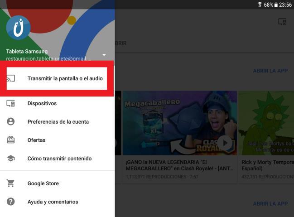The image size is (294, 217).
Task: Tap the blue profile avatar
Action: coord(18,28)
